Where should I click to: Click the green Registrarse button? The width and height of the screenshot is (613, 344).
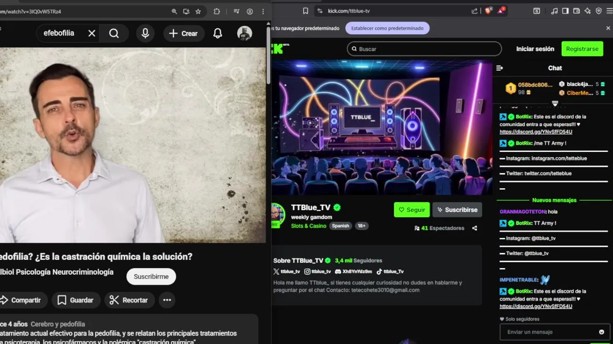[582, 49]
